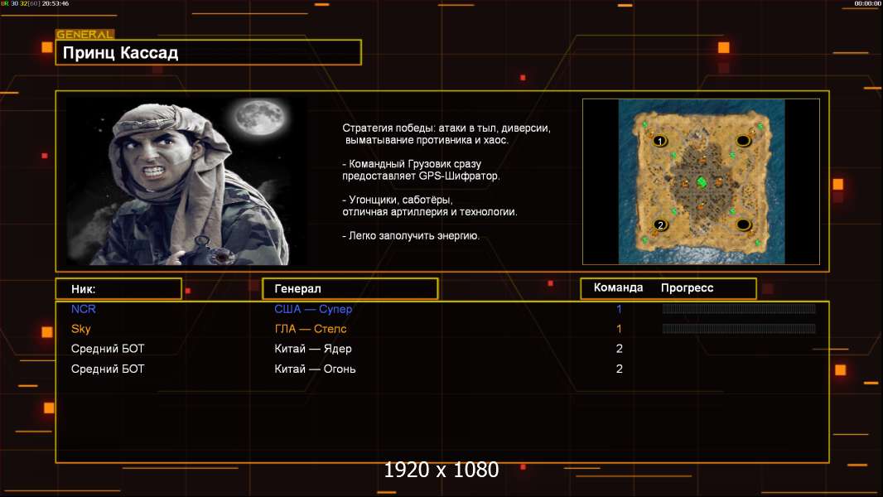Image resolution: width=883 pixels, height=497 pixels.
Task: Click the general name 'Принц Кассад' title
Action: pyautogui.click(x=120, y=53)
